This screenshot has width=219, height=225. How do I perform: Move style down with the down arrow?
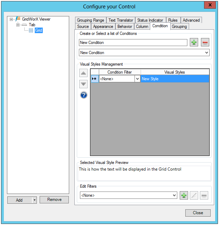point(83,84)
